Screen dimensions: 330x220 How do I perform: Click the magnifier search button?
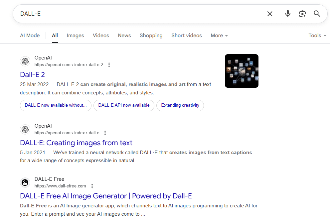(x=317, y=14)
